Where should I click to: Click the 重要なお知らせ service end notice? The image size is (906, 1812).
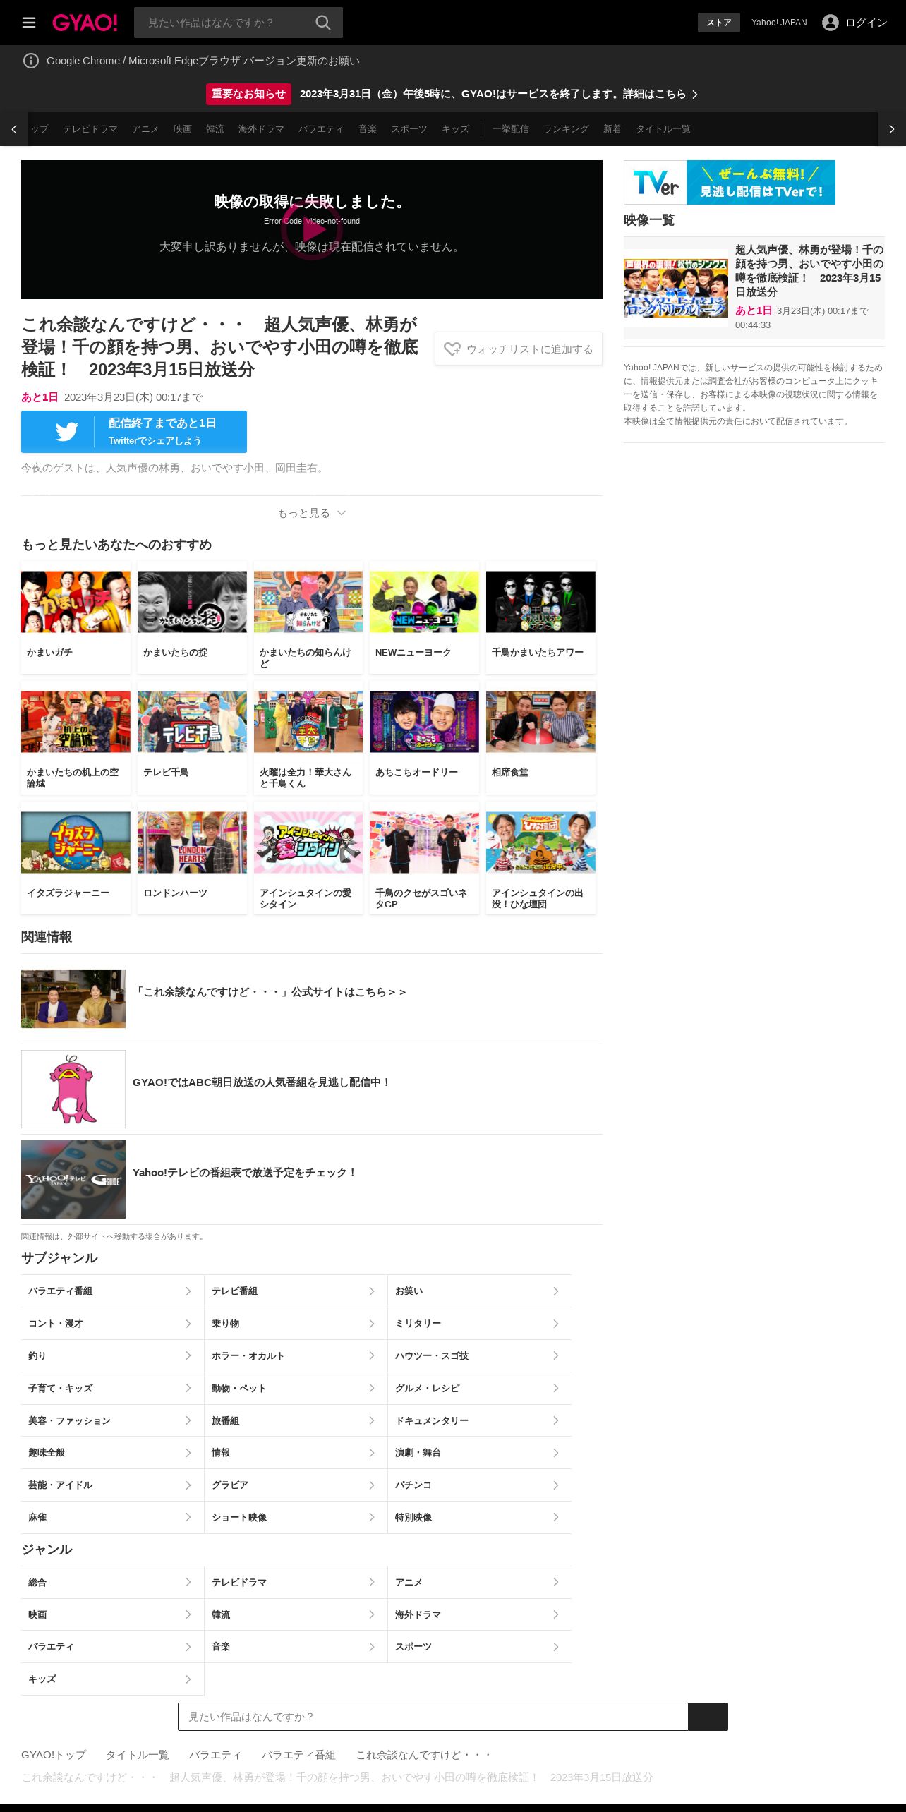point(452,94)
